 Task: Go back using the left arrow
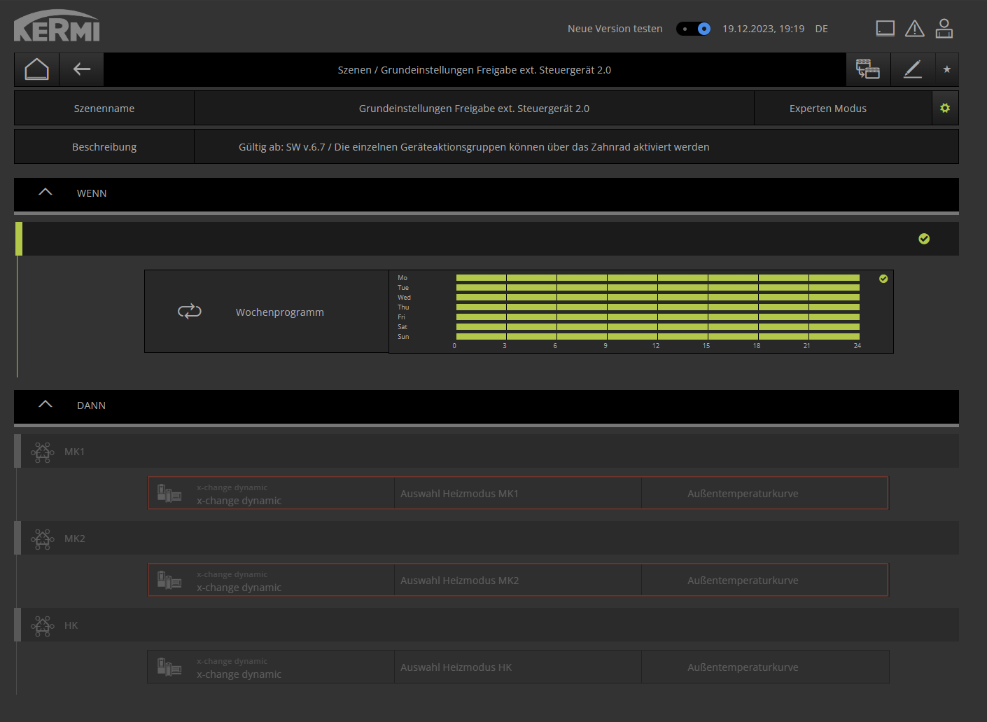click(82, 69)
